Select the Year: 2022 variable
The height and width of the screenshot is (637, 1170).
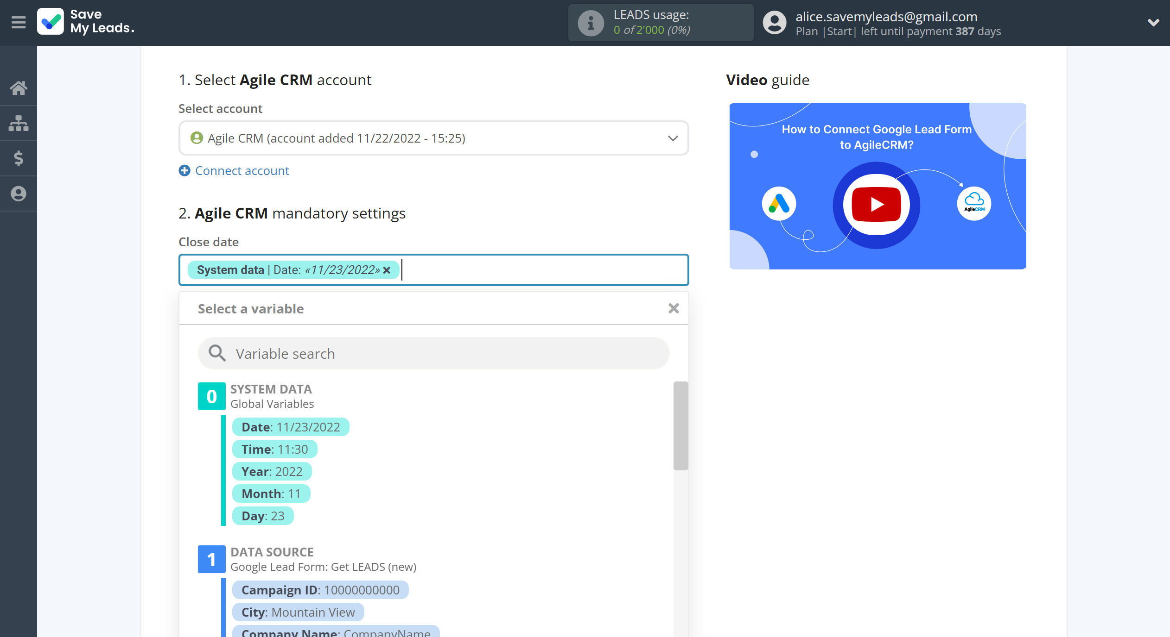tap(272, 471)
